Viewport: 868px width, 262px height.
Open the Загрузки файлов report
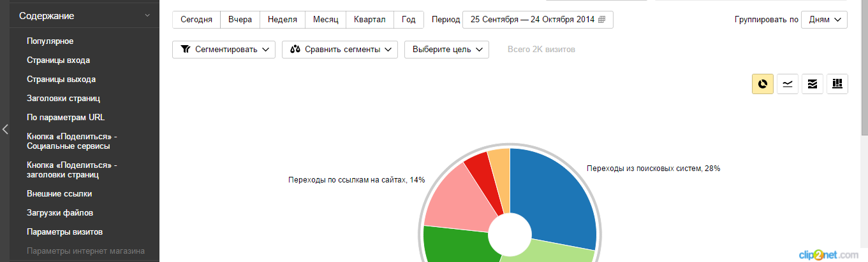61,212
